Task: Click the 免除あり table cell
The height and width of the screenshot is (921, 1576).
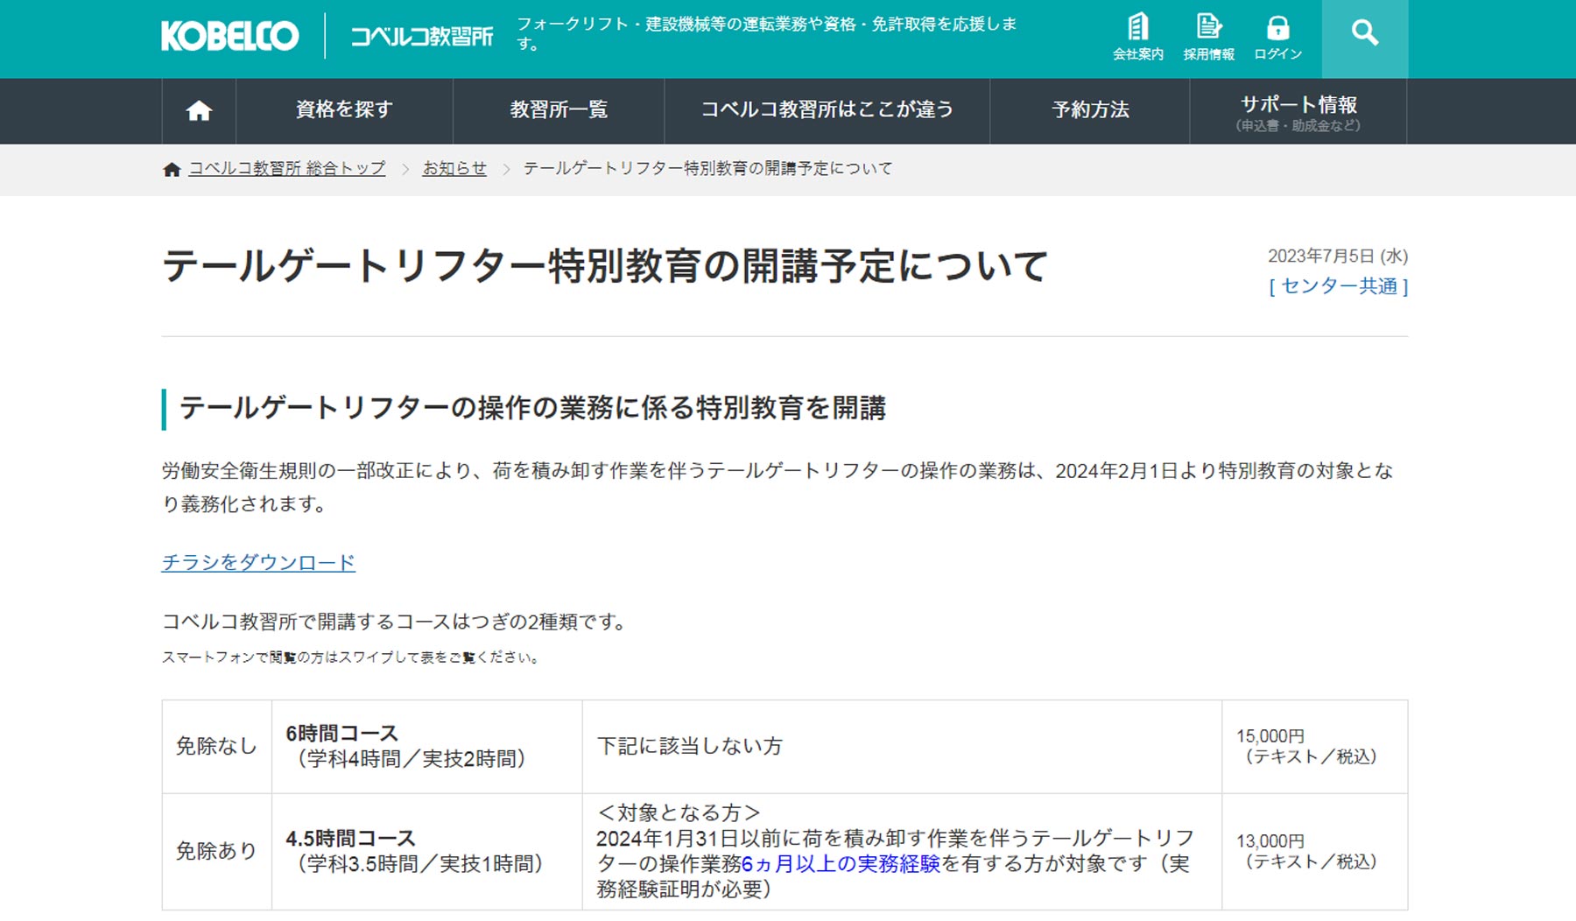Action: (217, 851)
